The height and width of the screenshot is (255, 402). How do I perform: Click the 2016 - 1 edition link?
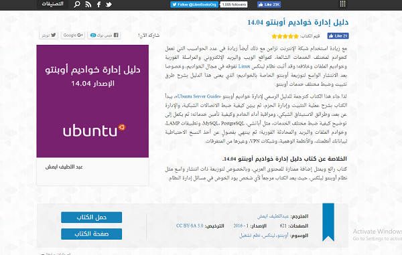pyautogui.click(x=241, y=226)
